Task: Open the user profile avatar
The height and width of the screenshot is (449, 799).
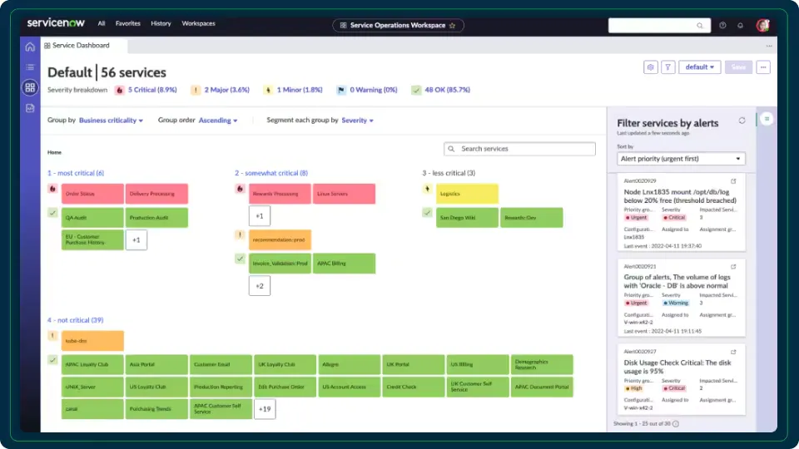Action: (x=762, y=25)
